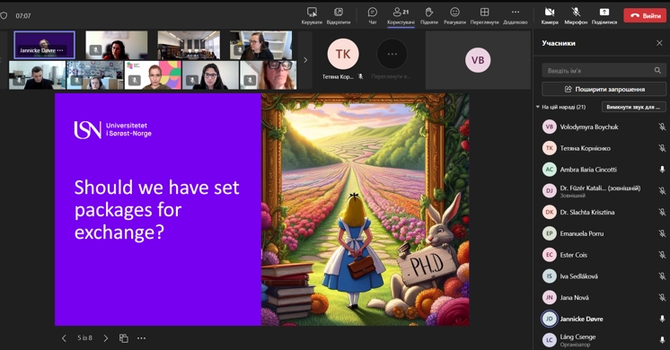Click the shield icon beside the meeting timer
Viewport: 670px width, 350px height.
tap(4, 16)
